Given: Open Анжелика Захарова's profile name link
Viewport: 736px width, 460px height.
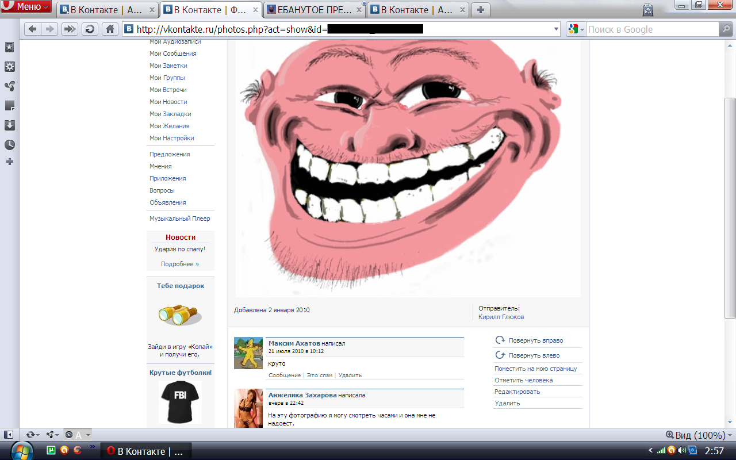Looking at the screenshot, I should coord(302,395).
